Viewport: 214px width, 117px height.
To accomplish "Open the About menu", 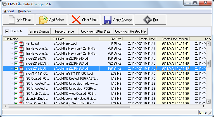I will tap(9, 11).
